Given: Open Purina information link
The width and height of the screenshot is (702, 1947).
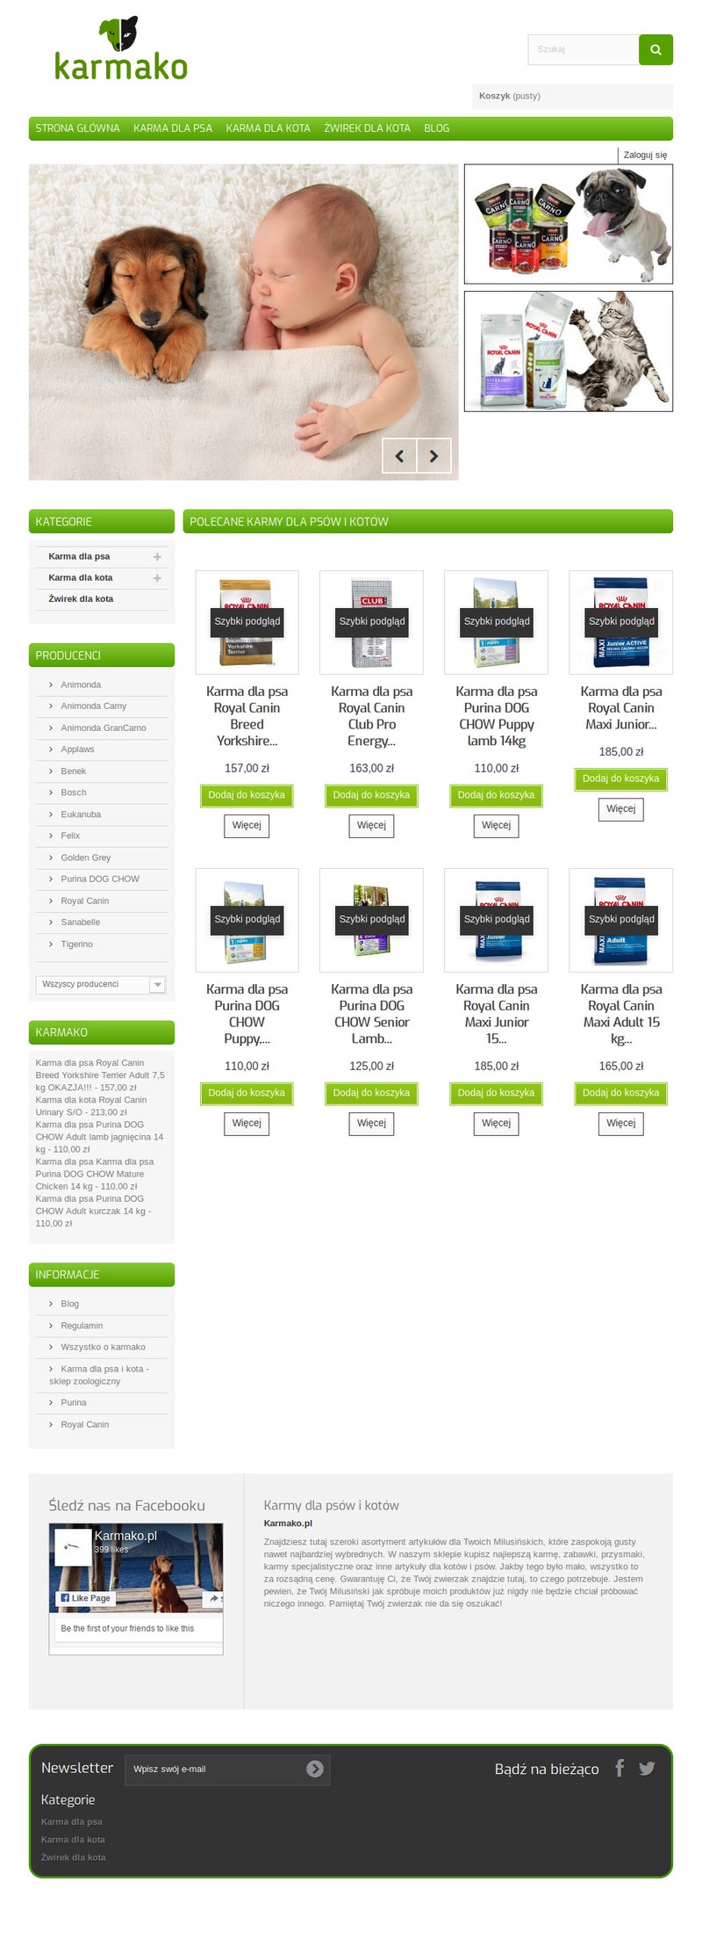Looking at the screenshot, I should (x=74, y=1403).
